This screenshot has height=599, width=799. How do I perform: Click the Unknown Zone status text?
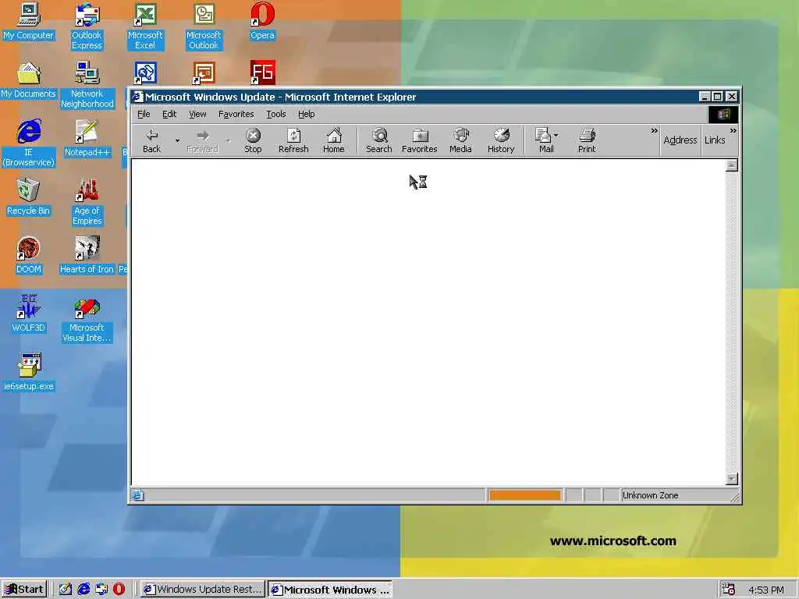pos(650,495)
